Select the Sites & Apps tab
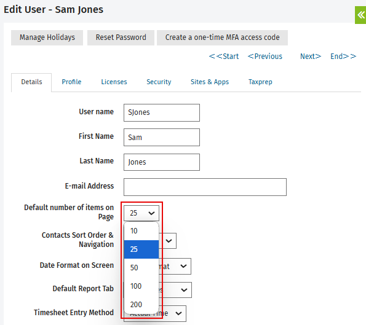366x325 pixels. pos(210,82)
